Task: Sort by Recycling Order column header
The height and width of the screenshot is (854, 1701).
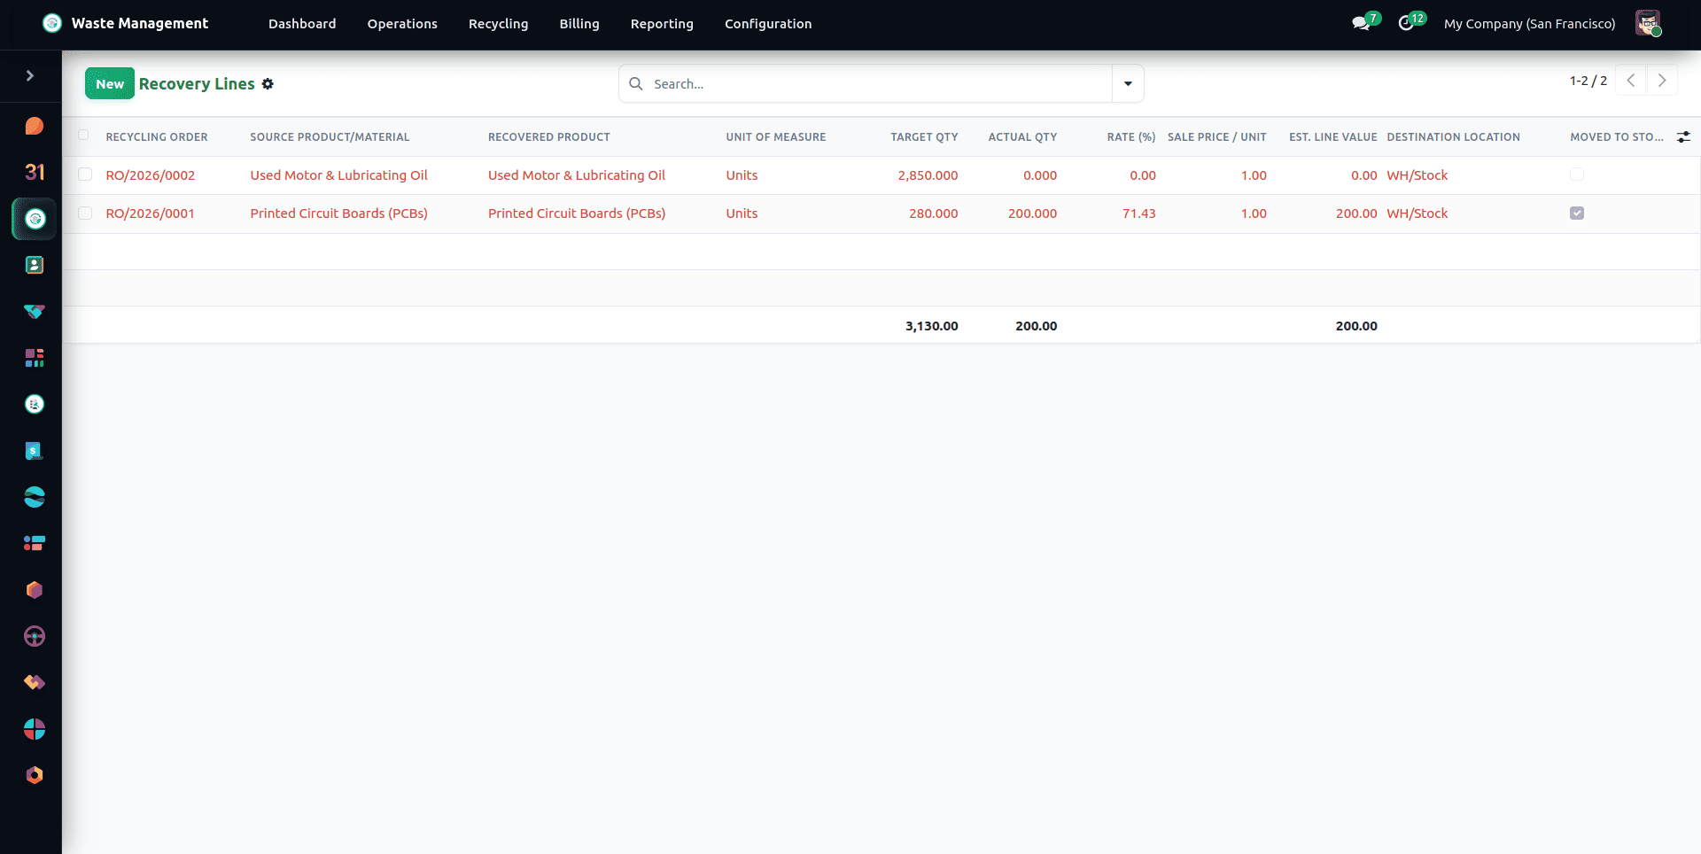Action: click(x=157, y=136)
